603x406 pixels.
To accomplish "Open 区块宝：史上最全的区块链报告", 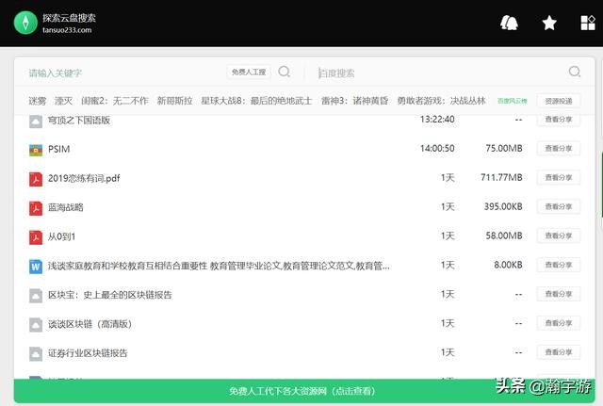I will [110, 295].
